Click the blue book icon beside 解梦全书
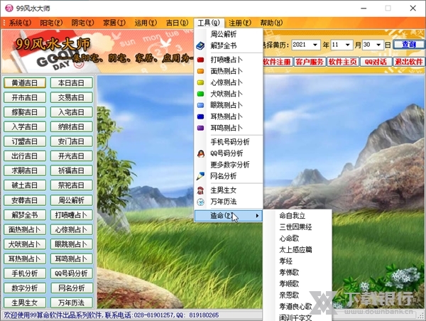Viewport: 426px width, 321px height. coord(200,45)
